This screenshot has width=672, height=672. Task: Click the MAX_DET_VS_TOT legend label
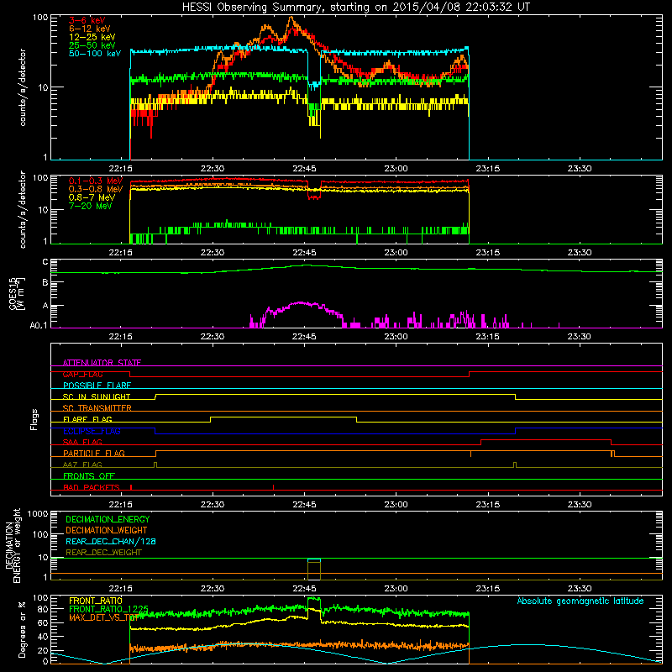click(x=103, y=617)
